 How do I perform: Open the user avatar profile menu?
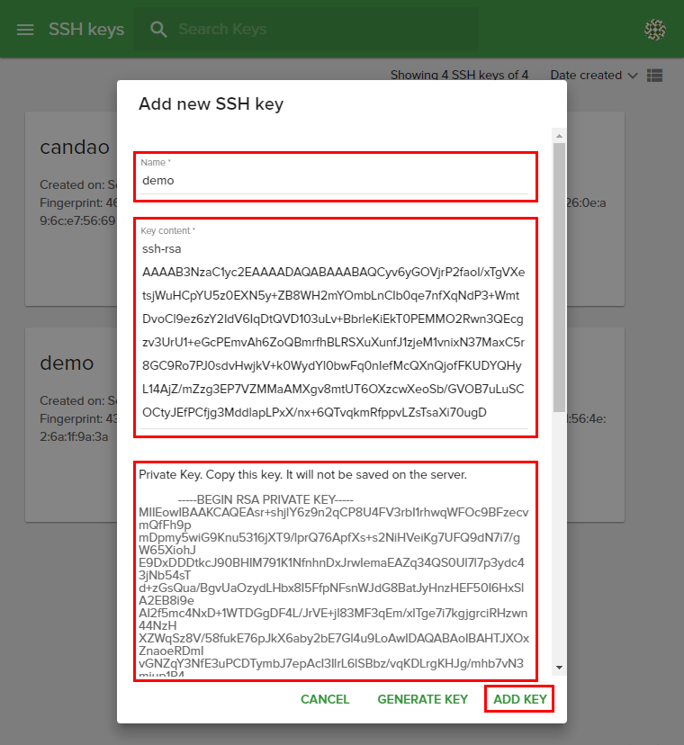(655, 30)
